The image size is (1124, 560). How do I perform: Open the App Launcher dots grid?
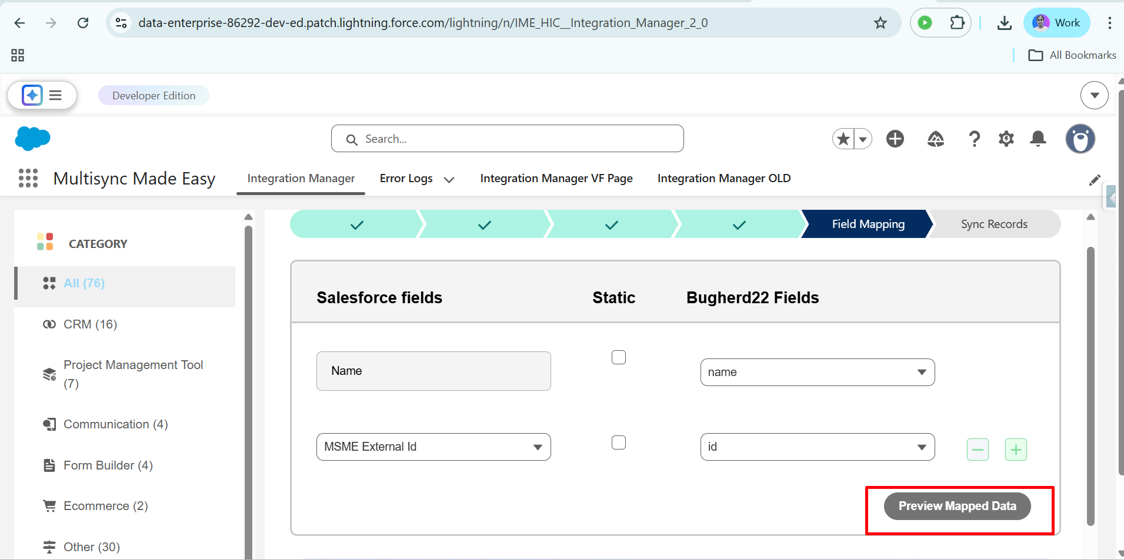coord(28,178)
